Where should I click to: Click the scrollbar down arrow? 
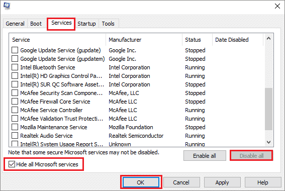pos(268,142)
